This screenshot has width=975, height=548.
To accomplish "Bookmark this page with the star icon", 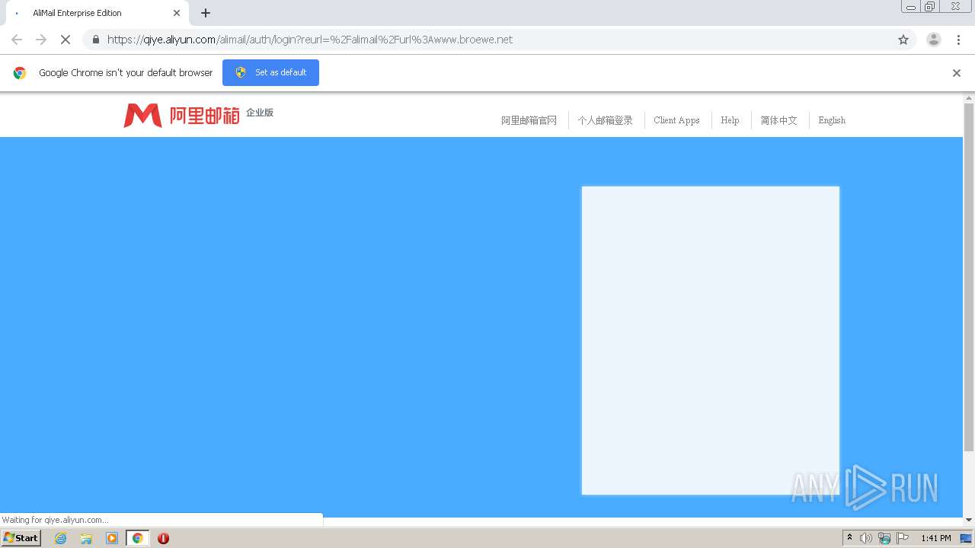I will pos(903,40).
